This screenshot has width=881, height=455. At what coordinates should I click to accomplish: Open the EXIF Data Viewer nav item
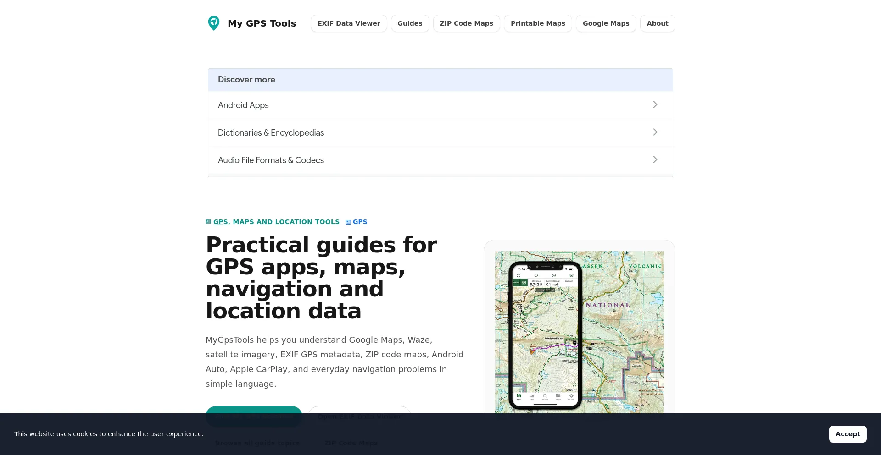tap(349, 23)
